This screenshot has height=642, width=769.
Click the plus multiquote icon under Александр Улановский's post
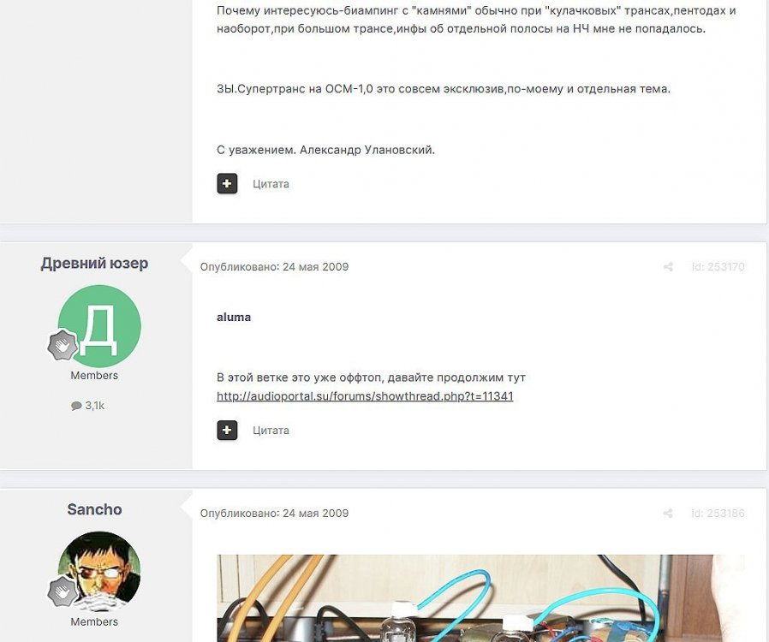227,184
